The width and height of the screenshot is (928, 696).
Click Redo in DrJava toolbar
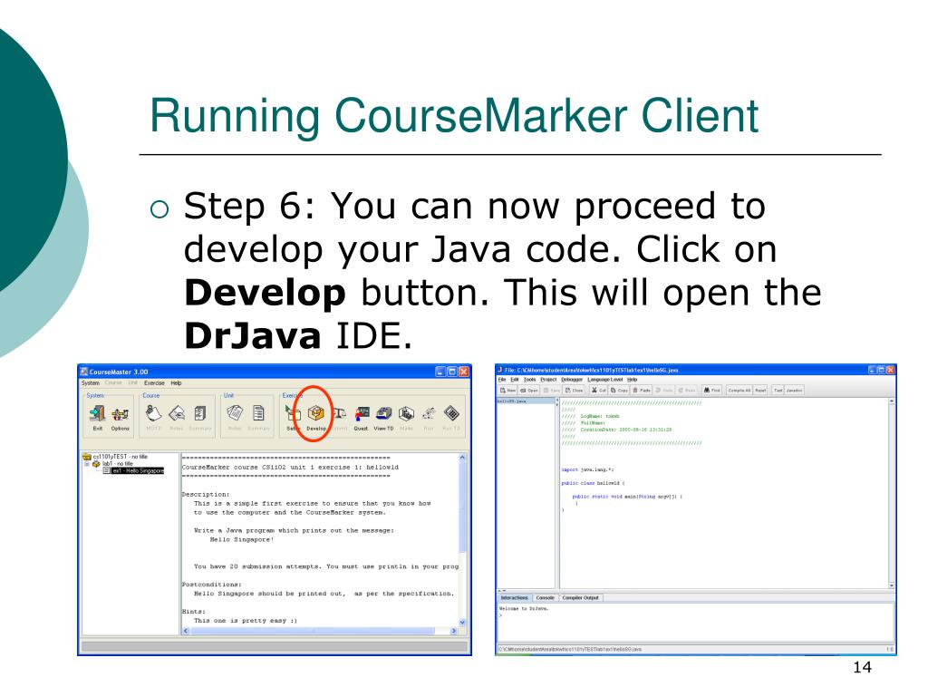pyautogui.click(x=687, y=390)
